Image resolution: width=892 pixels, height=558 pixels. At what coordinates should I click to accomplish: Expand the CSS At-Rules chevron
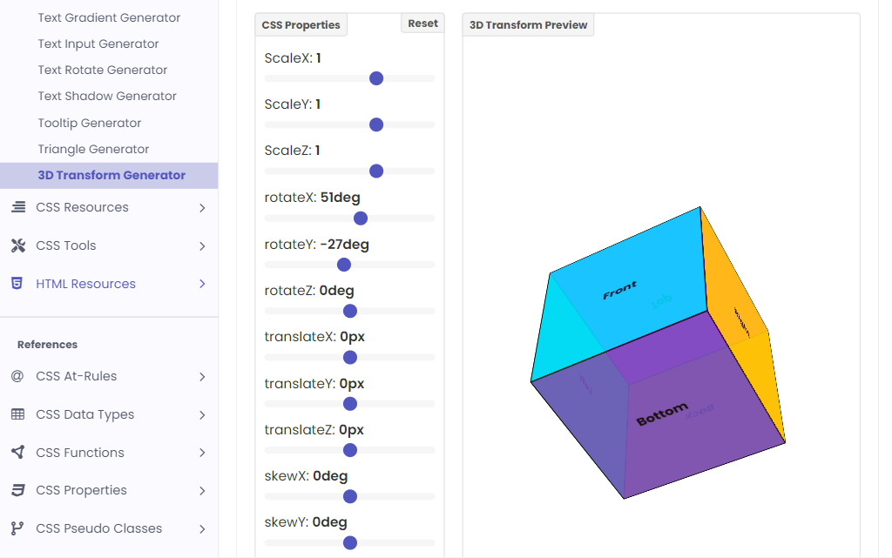pyautogui.click(x=202, y=377)
